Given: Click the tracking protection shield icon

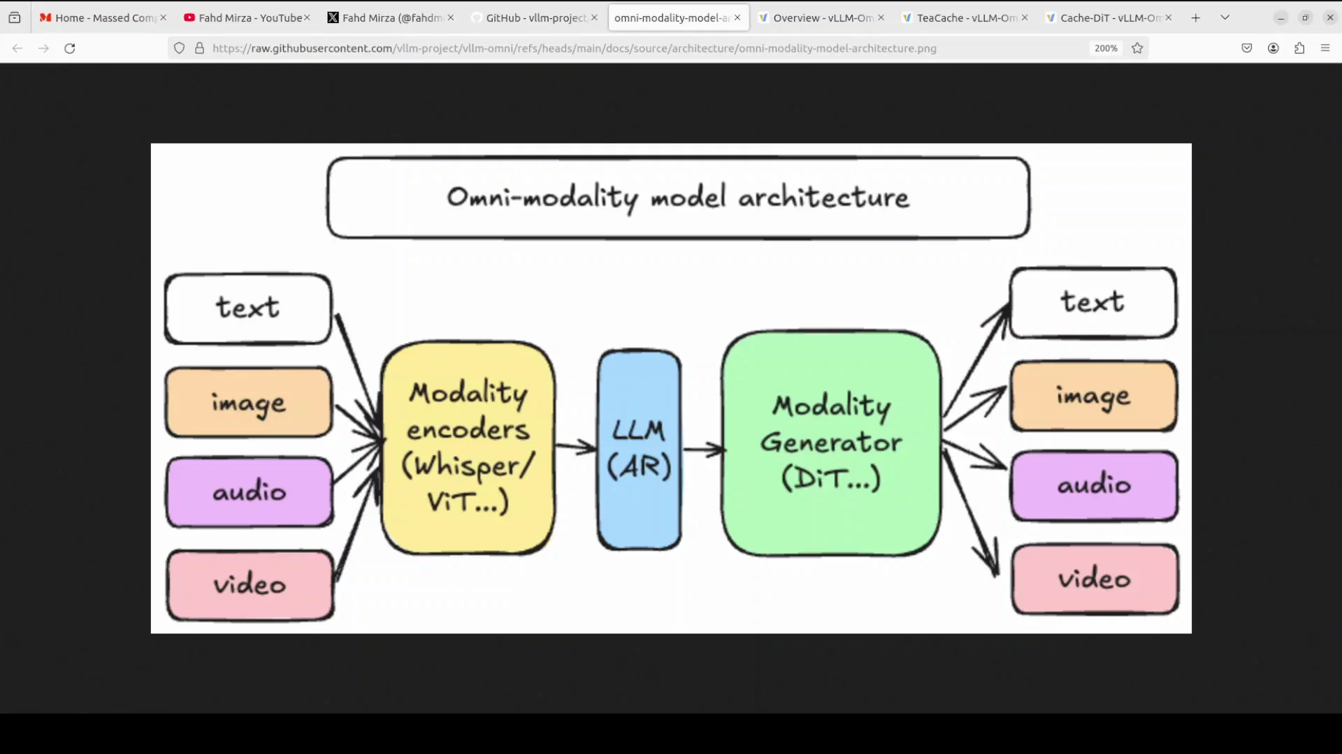Looking at the screenshot, I should [x=180, y=48].
